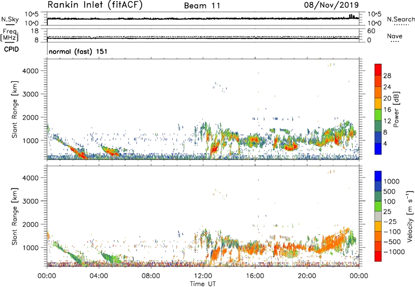Select the "Freq. [MHz]" axis label
The width and height of the screenshot is (415, 287).
coord(10,35)
